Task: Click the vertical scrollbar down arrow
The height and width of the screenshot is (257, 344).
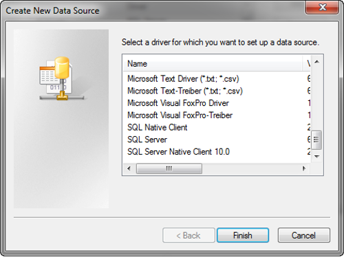Action: pyautogui.click(x=317, y=157)
